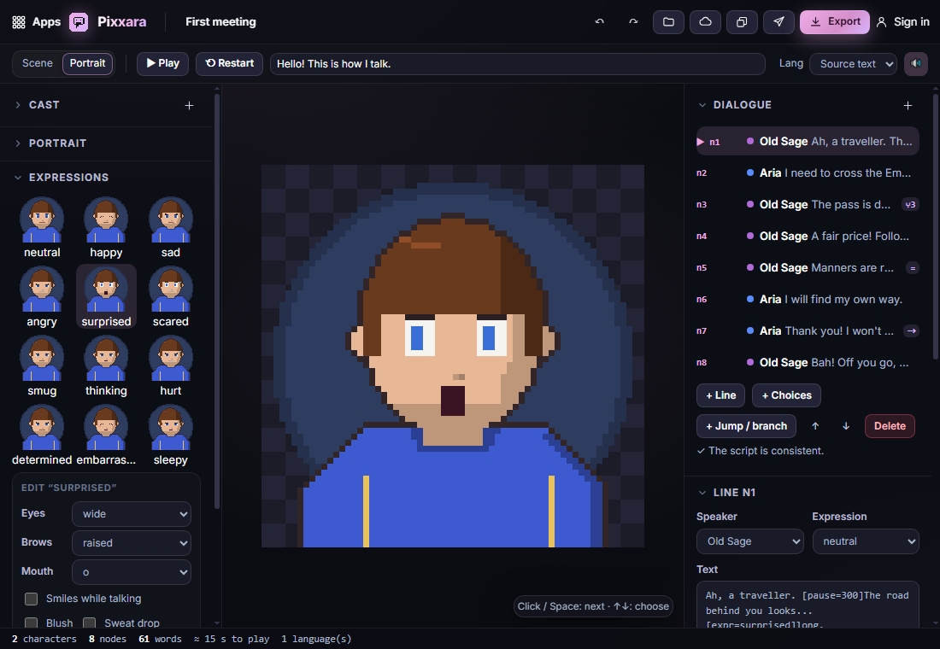The height and width of the screenshot is (649, 940).
Task: Click the n3 choices badge icon
Action: 911,205
